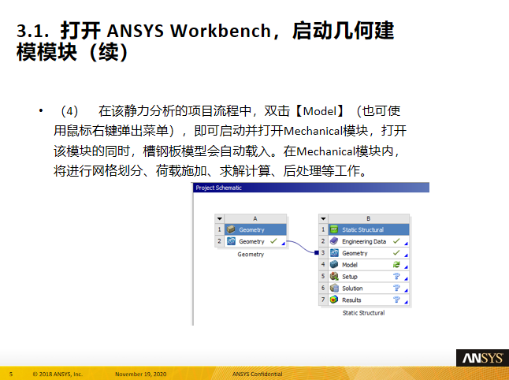Click the ANSYS logo in the footer
Image resolution: width=509 pixels, height=380 pixels.
coord(478,357)
